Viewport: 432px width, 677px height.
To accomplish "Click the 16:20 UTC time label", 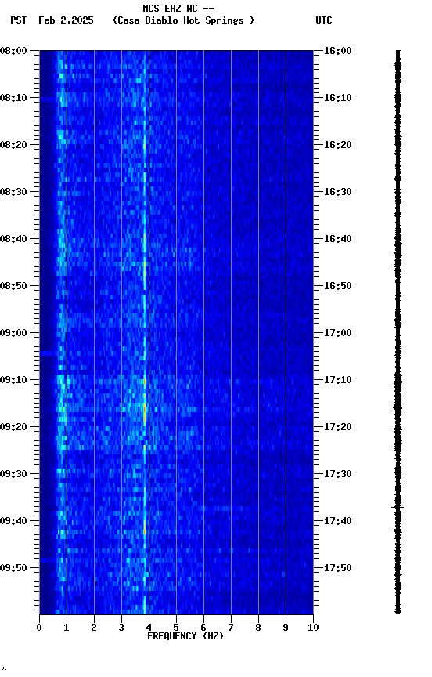I will (338, 145).
